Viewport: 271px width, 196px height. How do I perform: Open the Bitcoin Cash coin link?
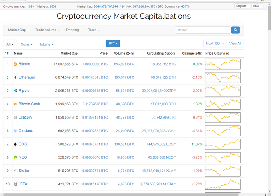tap(29, 104)
